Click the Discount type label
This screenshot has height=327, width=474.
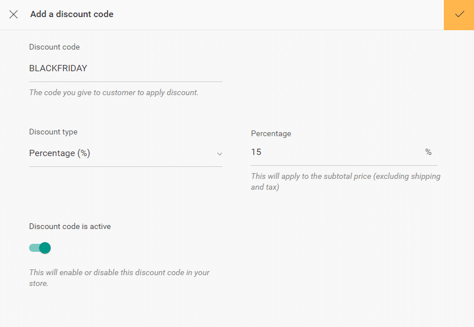53,132
